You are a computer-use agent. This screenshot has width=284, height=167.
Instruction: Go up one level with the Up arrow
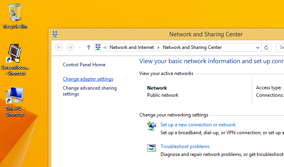point(89,47)
